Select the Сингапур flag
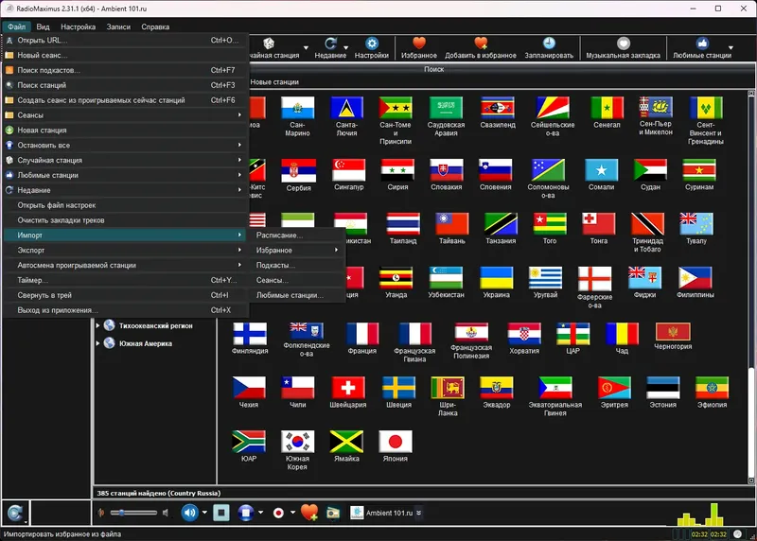The height and width of the screenshot is (541, 757). [348, 170]
